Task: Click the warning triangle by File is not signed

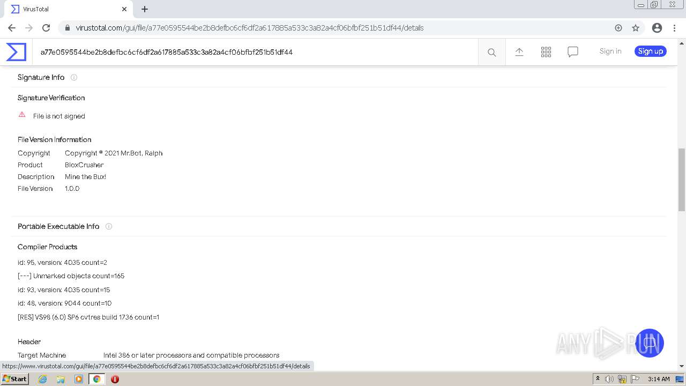Action: coord(22,115)
